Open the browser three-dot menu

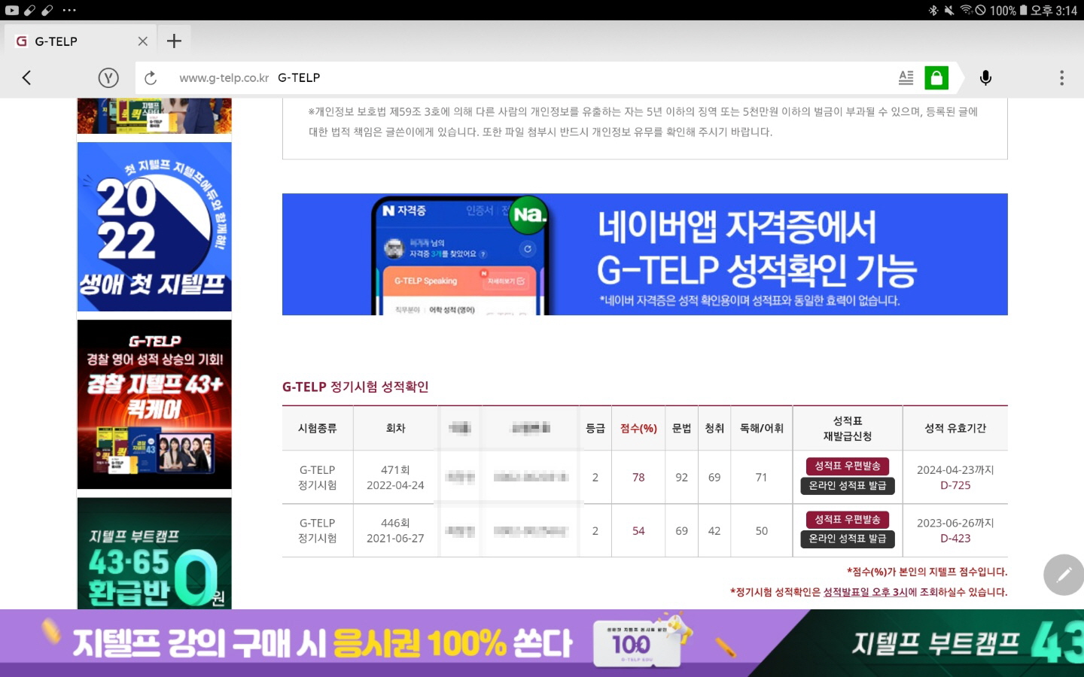click(x=1061, y=77)
